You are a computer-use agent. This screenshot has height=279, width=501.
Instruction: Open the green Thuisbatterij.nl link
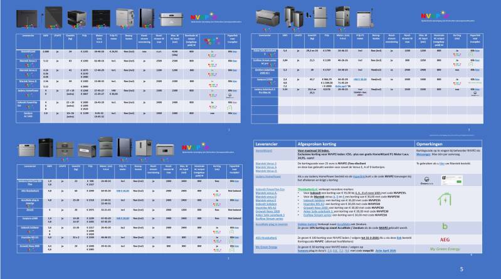click(307, 189)
